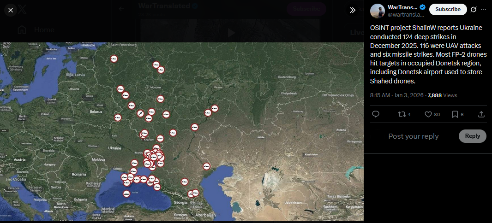The image size is (492, 223).
Task: Click the Astana label on the map
Action: click(341, 129)
